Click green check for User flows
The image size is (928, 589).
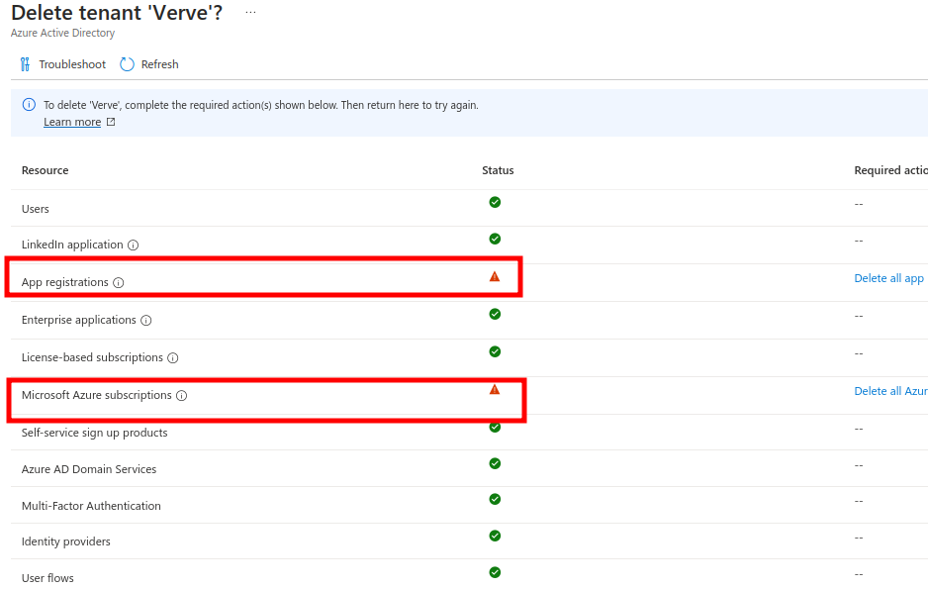[495, 572]
